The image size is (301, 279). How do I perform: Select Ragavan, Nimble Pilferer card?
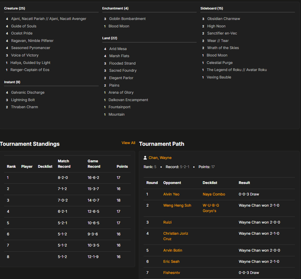tap(32, 41)
